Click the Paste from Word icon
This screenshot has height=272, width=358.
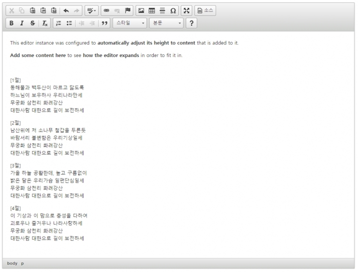(54, 10)
